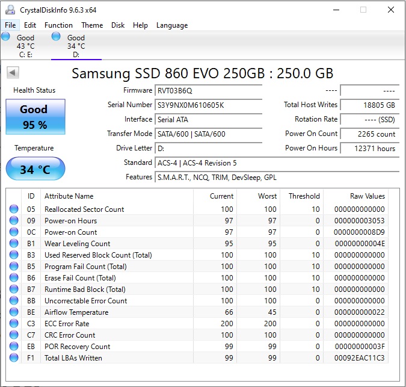Click the 'Wear Leveling Count' attribute name

pos(77,244)
